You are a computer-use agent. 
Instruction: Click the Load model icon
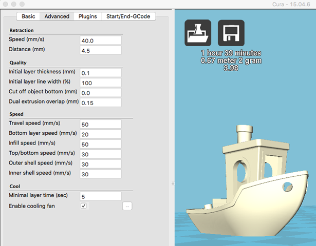(x=198, y=33)
